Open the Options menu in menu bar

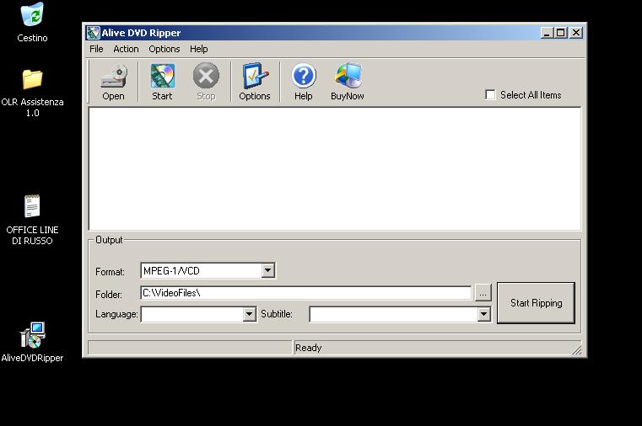pos(165,49)
